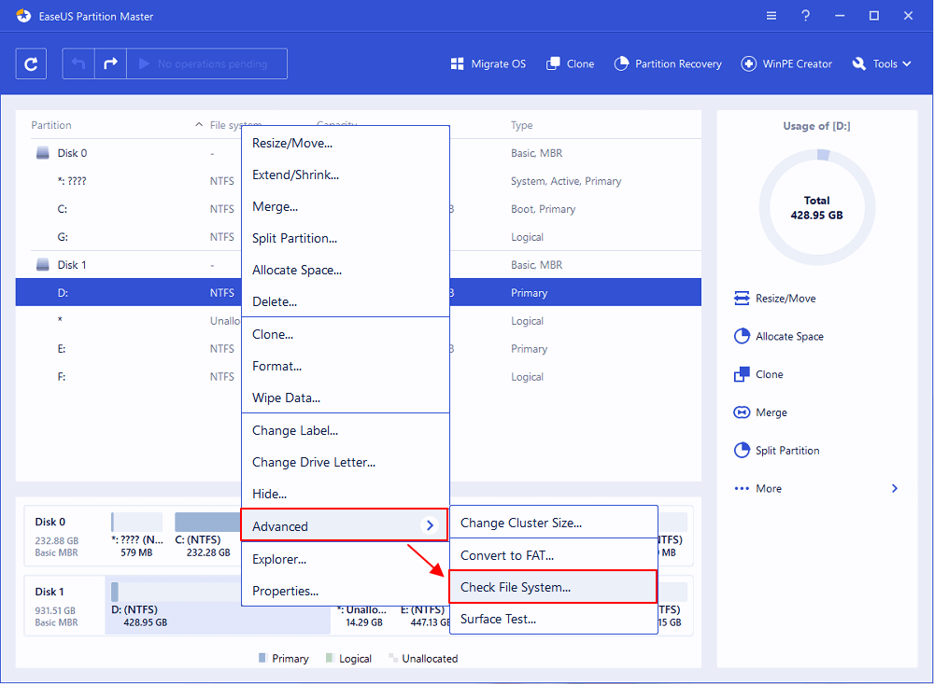Click the Refresh icon button
This screenshot has width=934, height=684.
coord(31,63)
